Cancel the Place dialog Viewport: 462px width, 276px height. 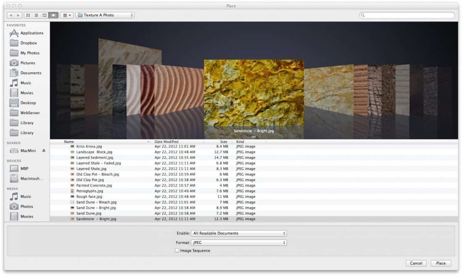[x=416, y=263]
